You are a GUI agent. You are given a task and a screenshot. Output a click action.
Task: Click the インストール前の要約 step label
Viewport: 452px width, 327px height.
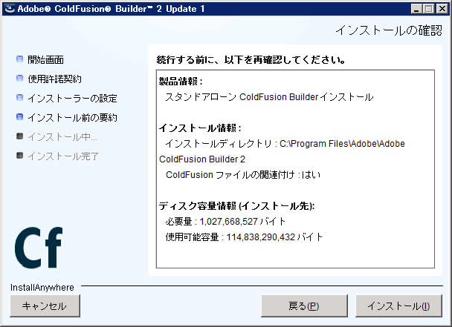click(72, 118)
